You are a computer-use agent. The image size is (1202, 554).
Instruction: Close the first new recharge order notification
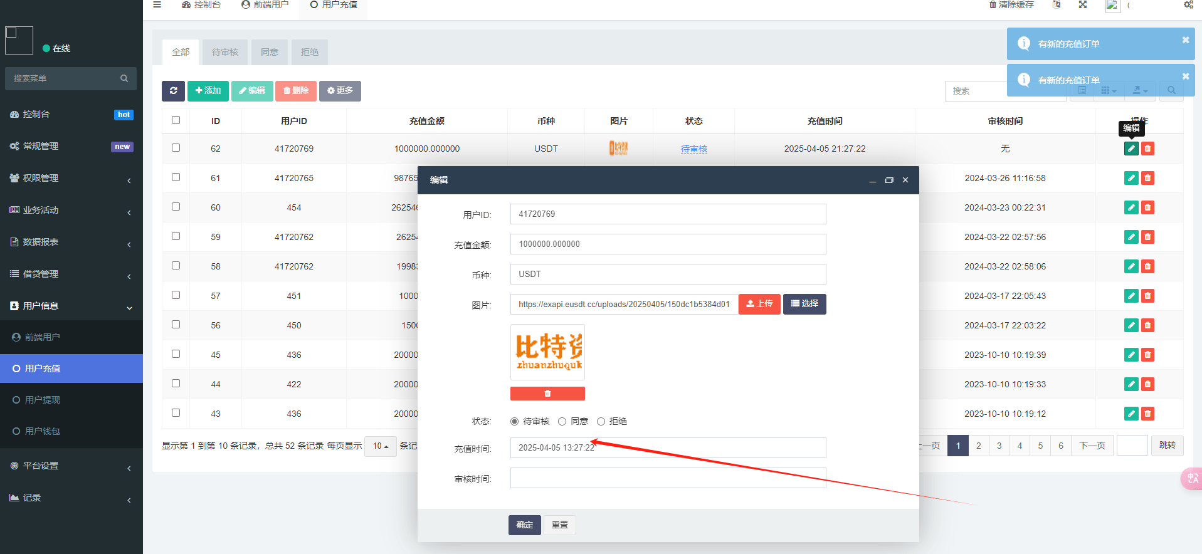tap(1185, 40)
